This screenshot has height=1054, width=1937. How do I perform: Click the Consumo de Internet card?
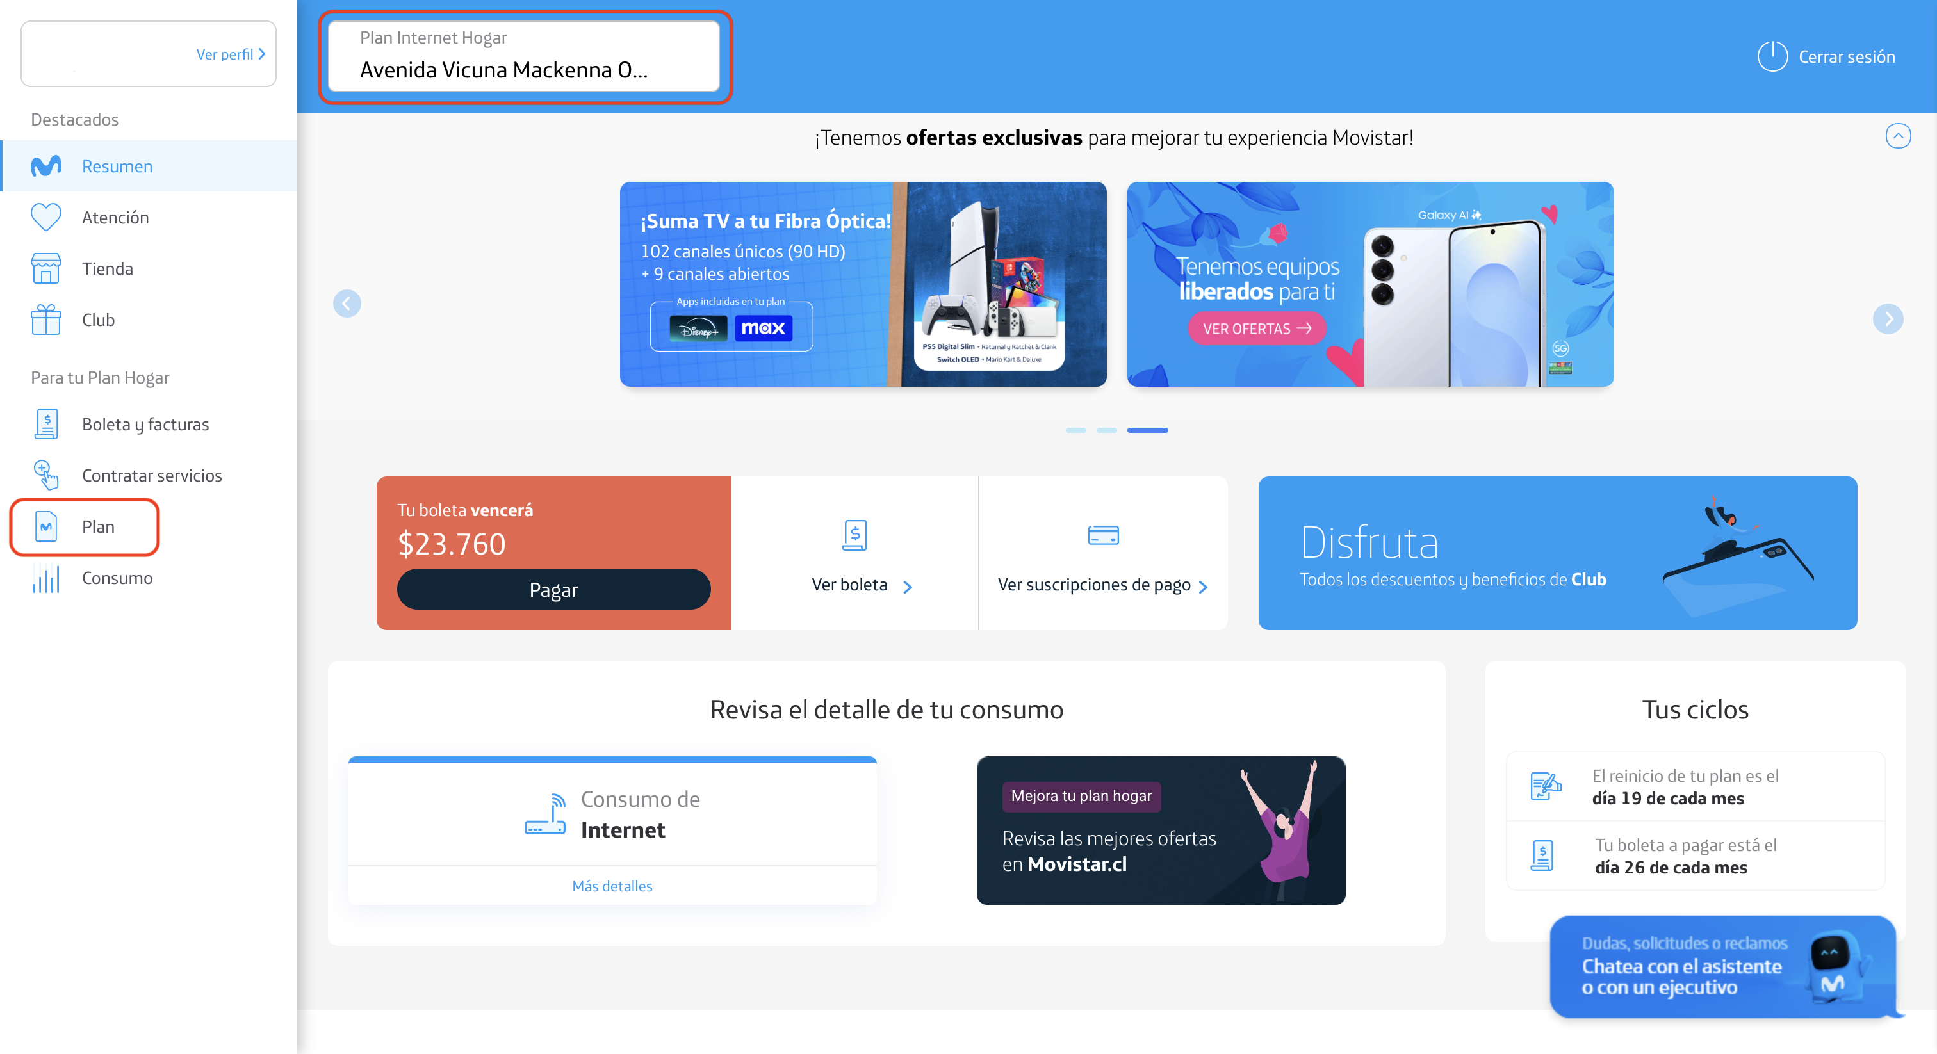pyautogui.click(x=612, y=830)
